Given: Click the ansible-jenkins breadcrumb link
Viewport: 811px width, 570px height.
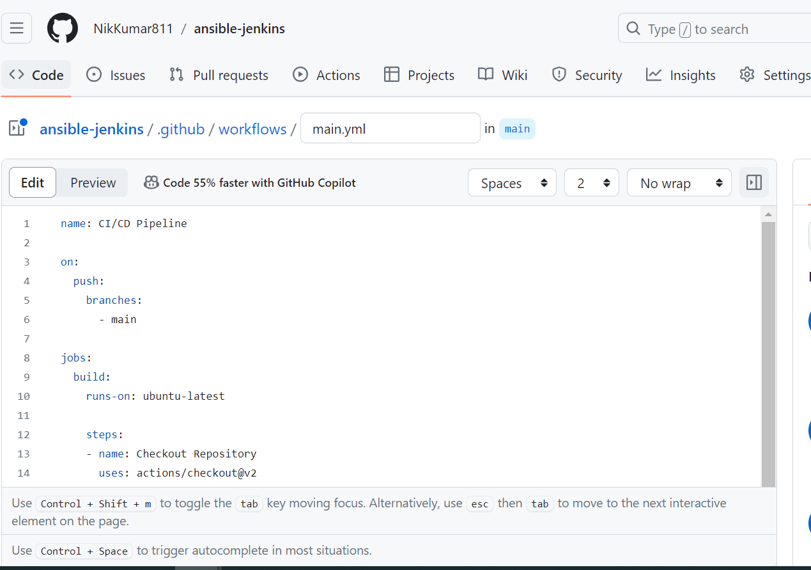Looking at the screenshot, I should (x=91, y=129).
